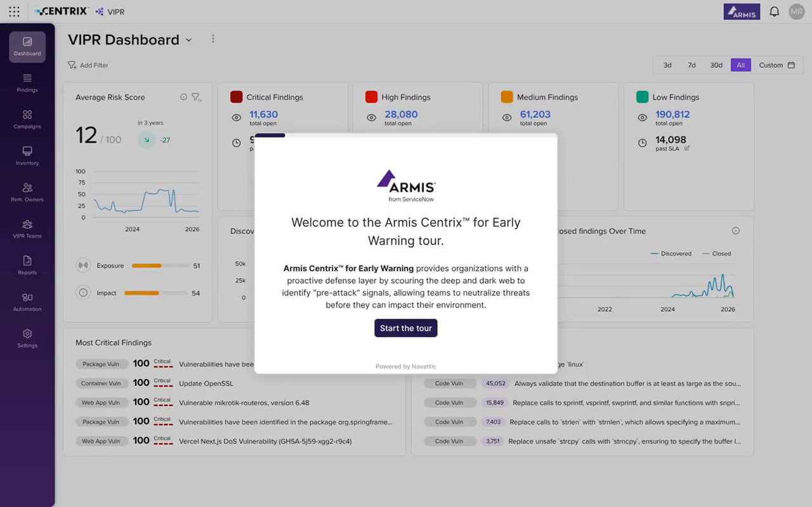Open Inventory in sidebar
The image size is (812, 507).
[27, 157]
